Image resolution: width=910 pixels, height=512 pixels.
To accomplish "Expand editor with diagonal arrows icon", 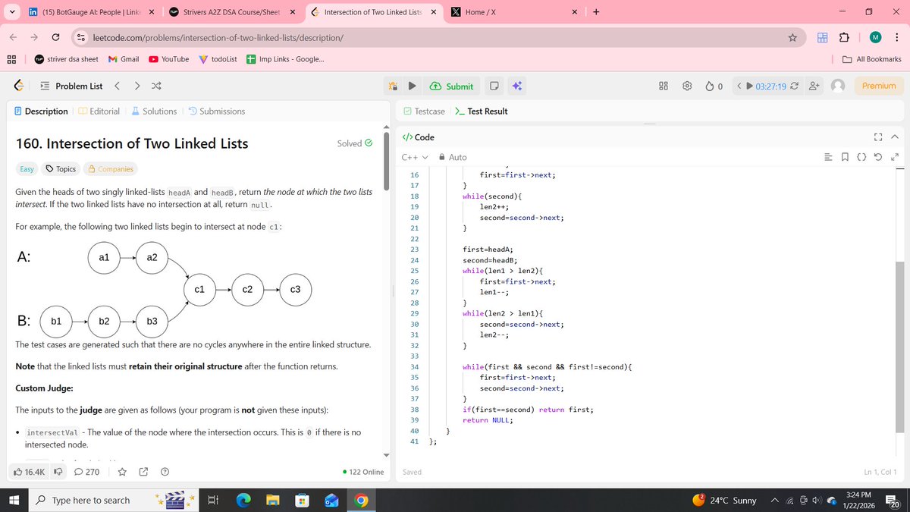I will [x=894, y=157].
